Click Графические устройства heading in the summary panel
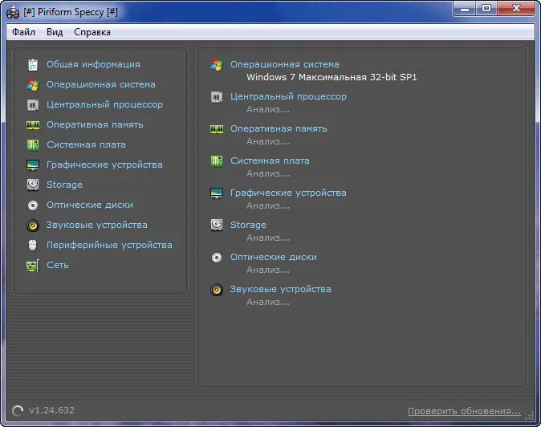Image resolution: width=541 pixels, height=427 pixels. (x=288, y=193)
